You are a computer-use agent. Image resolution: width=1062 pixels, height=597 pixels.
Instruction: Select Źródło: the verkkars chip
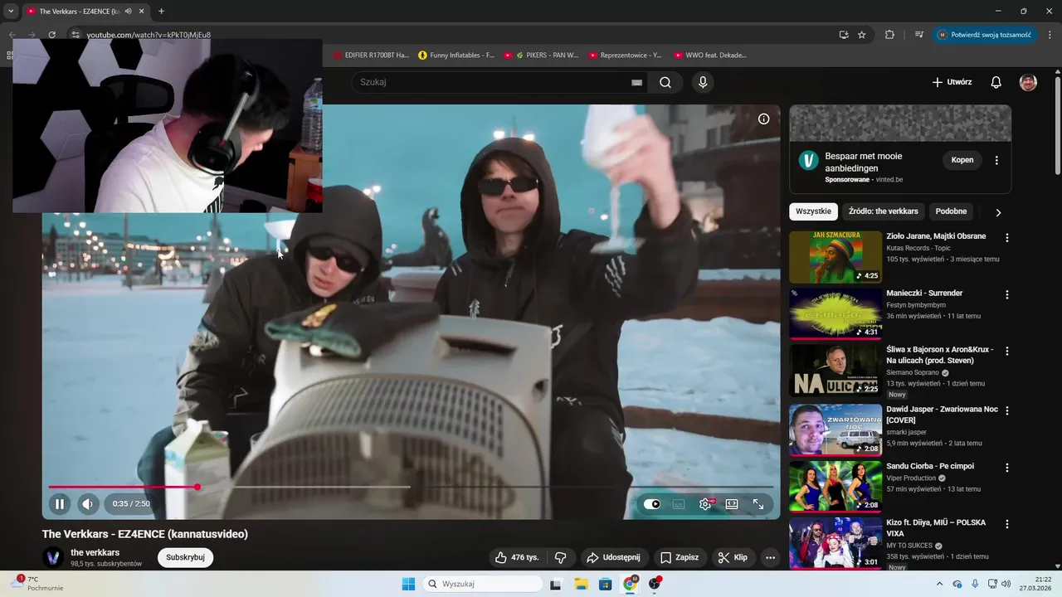tap(884, 211)
